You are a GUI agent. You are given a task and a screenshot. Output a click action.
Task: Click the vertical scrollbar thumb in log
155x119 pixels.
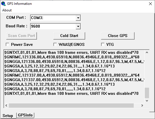tap(147, 93)
